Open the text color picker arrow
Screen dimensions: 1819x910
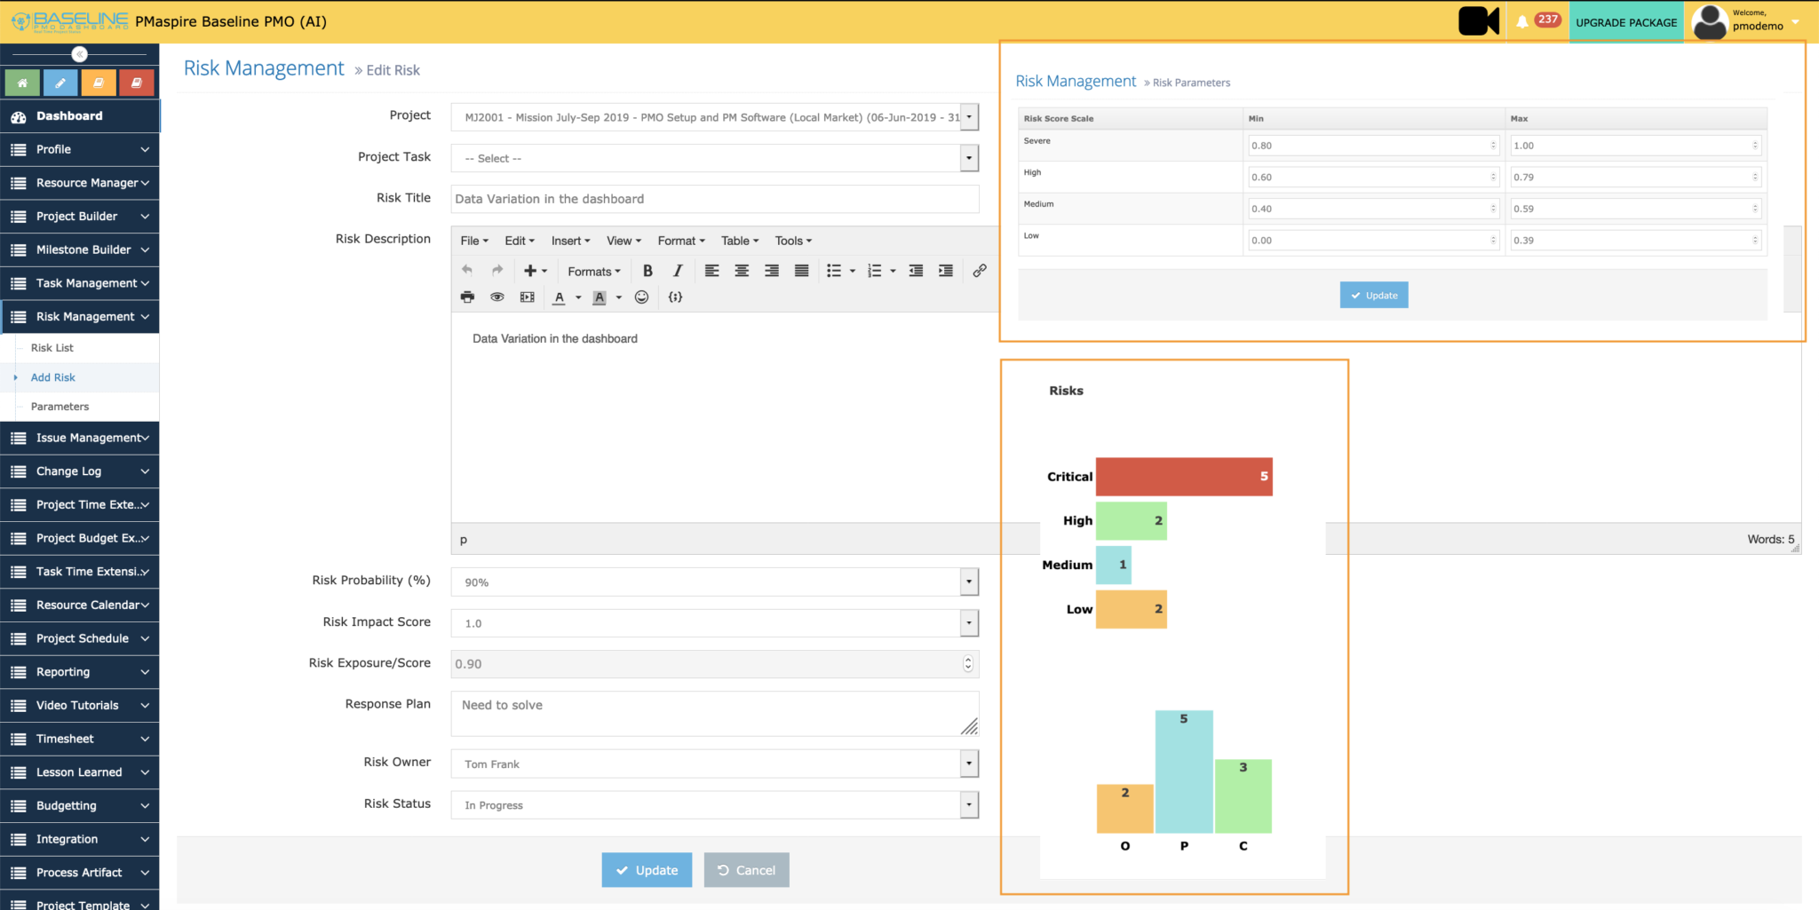pos(578,297)
